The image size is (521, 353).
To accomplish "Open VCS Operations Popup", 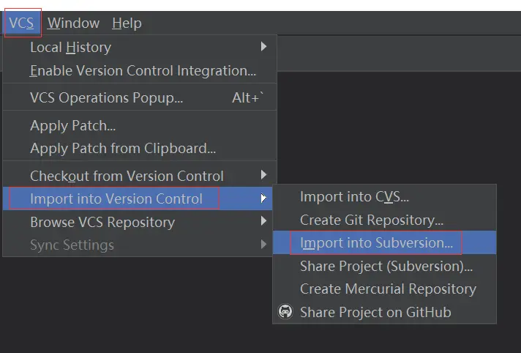I will tap(106, 97).
